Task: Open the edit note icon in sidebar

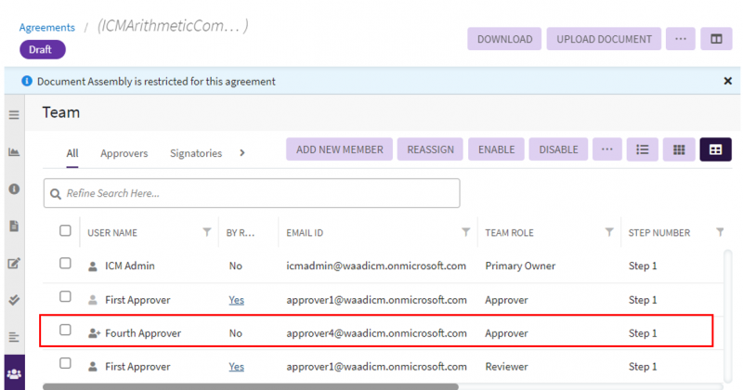Action: 14,263
